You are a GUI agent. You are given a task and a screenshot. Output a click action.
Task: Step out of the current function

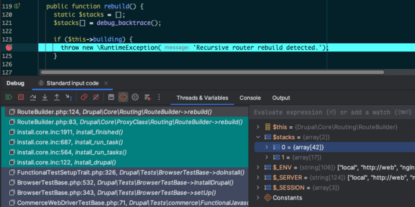pyautogui.click(x=57, y=97)
